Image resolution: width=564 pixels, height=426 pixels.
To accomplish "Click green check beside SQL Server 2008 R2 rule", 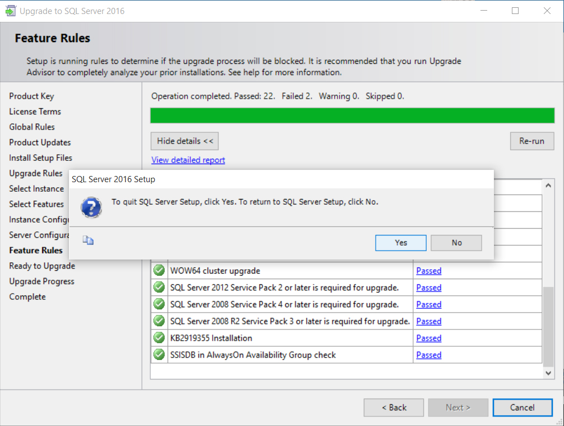I will tap(159, 321).
